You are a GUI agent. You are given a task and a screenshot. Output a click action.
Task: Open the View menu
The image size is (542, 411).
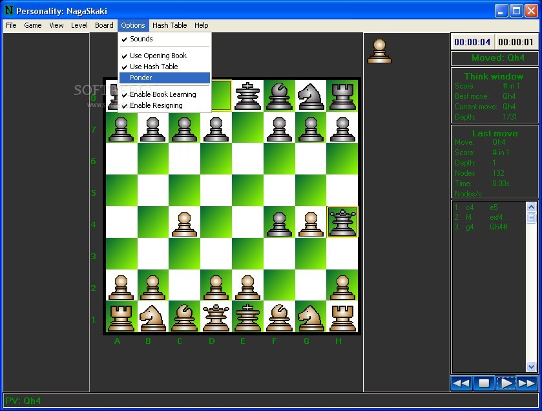[x=56, y=25]
